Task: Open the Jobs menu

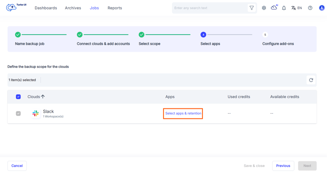Action: pyautogui.click(x=94, y=8)
